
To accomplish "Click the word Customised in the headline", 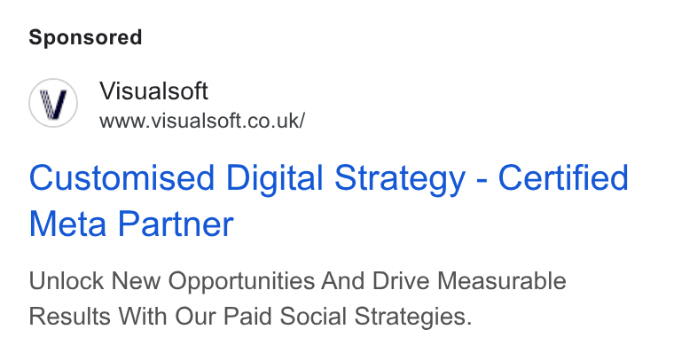I will pos(121,177).
